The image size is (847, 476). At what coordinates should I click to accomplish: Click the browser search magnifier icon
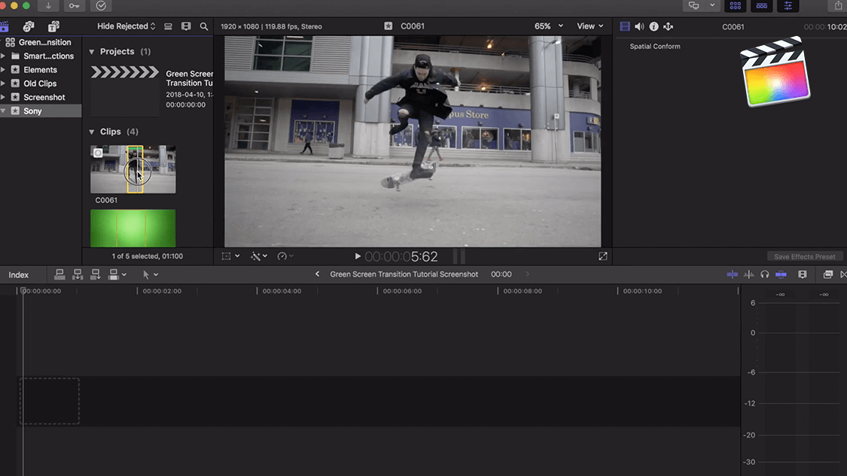pos(204,26)
